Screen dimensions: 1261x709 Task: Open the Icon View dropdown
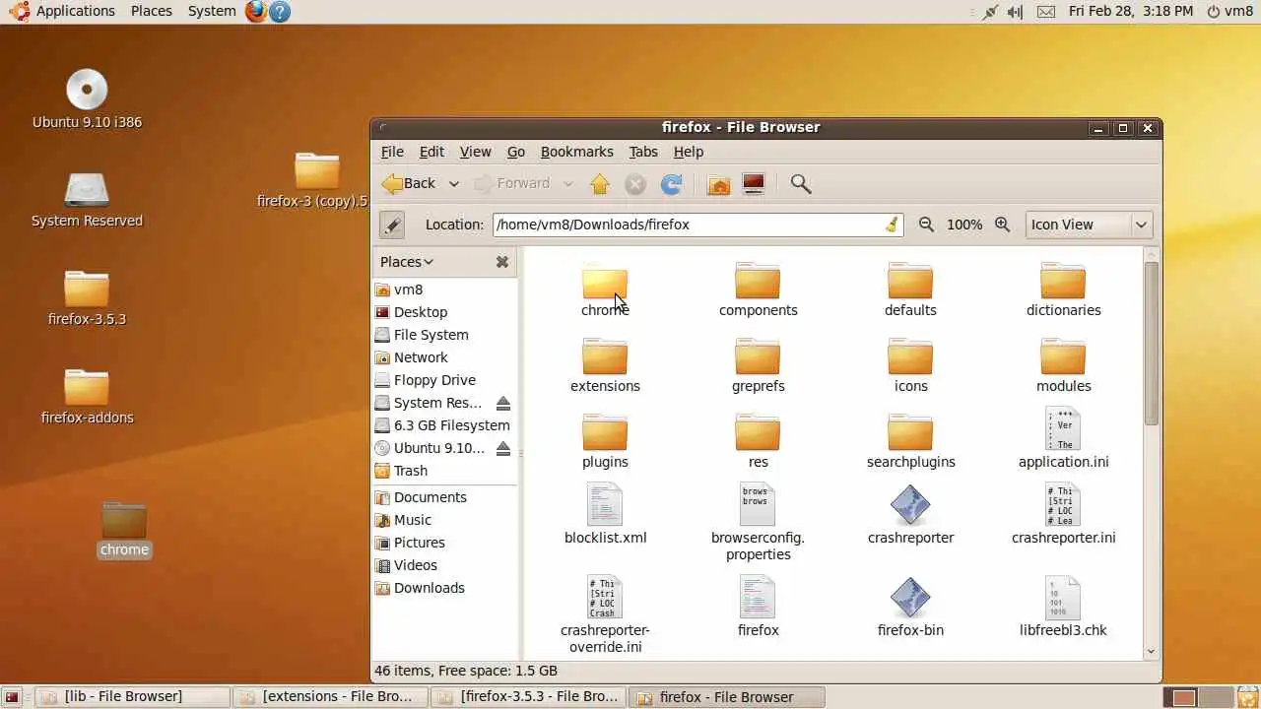[1090, 225]
